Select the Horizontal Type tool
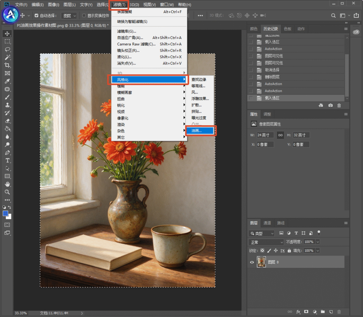 point(7,160)
